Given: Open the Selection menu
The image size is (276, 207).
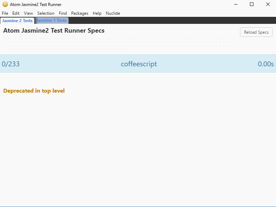Looking at the screenshot, I should point(46,13).
